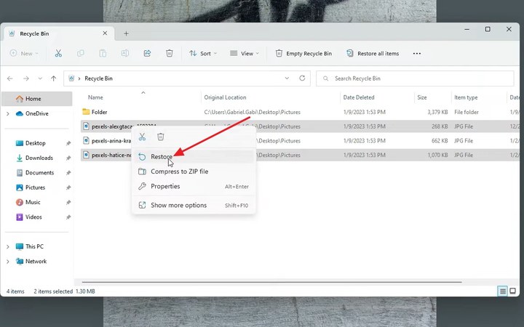The height and width of the screenshot is (327, 524).
Task: Click the Recycle Bin tab
Action: pos(58,33)
